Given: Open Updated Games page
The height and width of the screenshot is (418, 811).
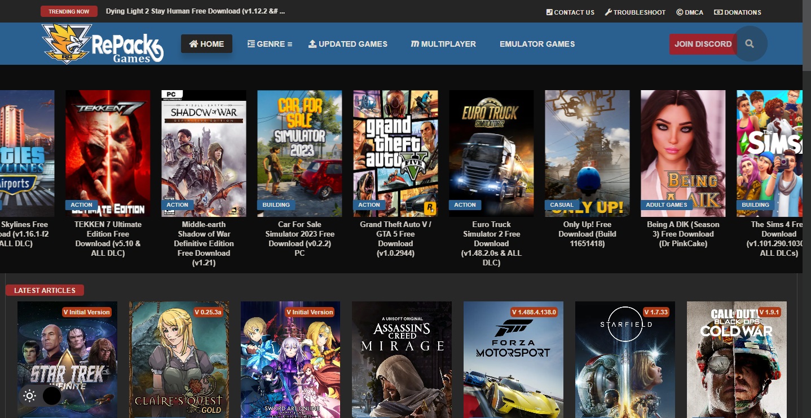Looking at the screenshot, I should [x=348, y=44].
